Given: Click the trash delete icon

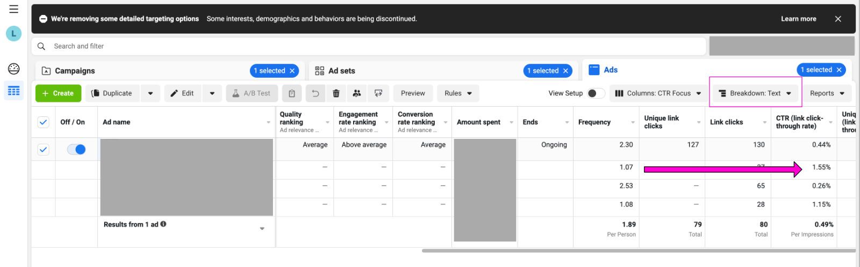Looking at the screenshot, I should (x=336, y=93).
